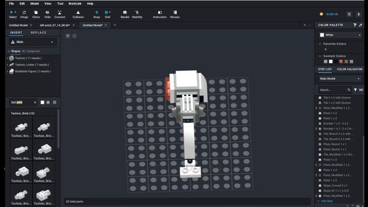This screenshot has width=368, height=207.
Task: Close the left arm2_07_14_08 tab
Action: (74, 25)
